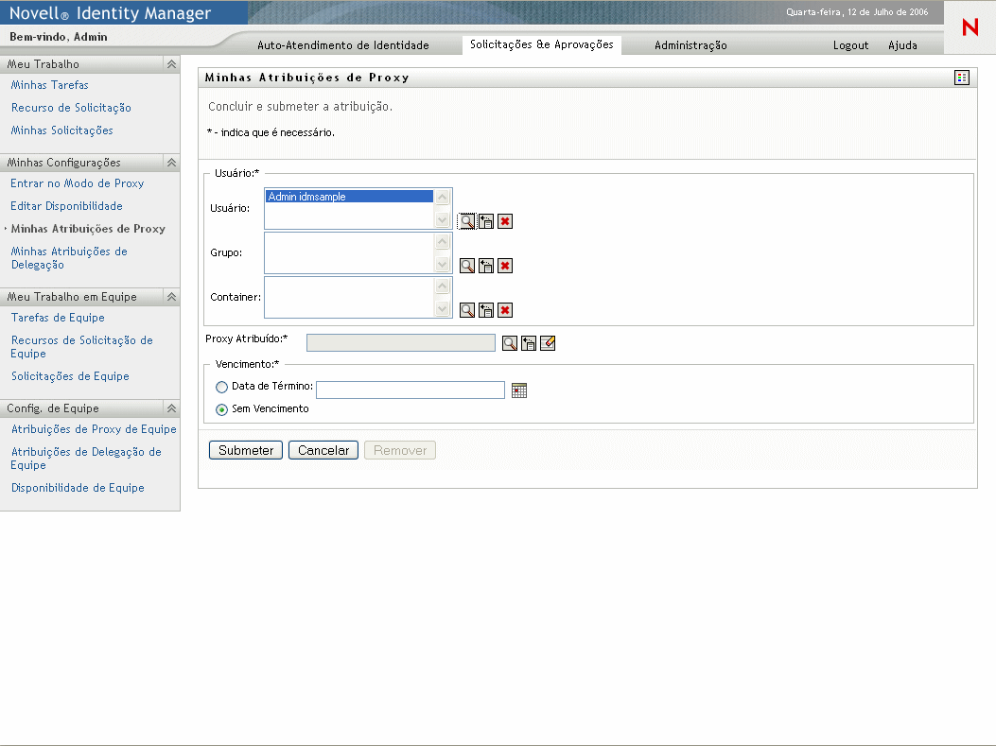Click the red delete icon for Grupo
This screenshot has width=996, height=746.
[505, 266]
